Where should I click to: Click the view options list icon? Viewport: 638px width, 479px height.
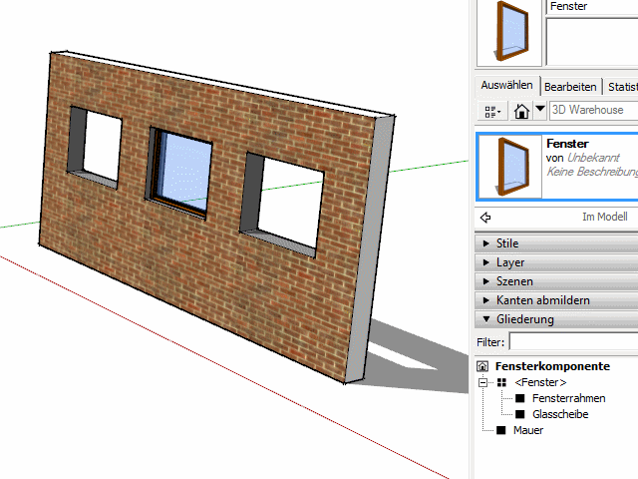(490, 111)
